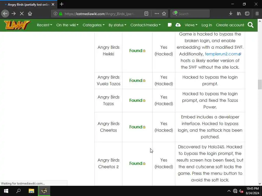Click the LMW site logo

(17, 25)
